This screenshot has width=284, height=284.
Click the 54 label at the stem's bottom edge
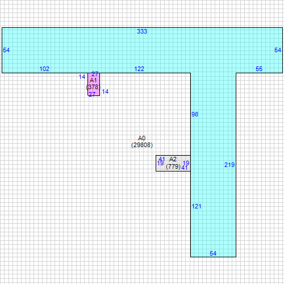click(x=213, y=253)
